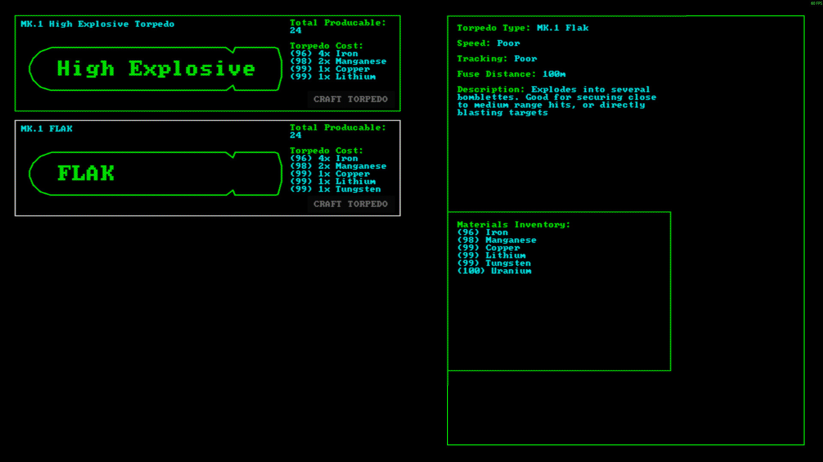Click FLAK Total Producable count

pos(295,135)
